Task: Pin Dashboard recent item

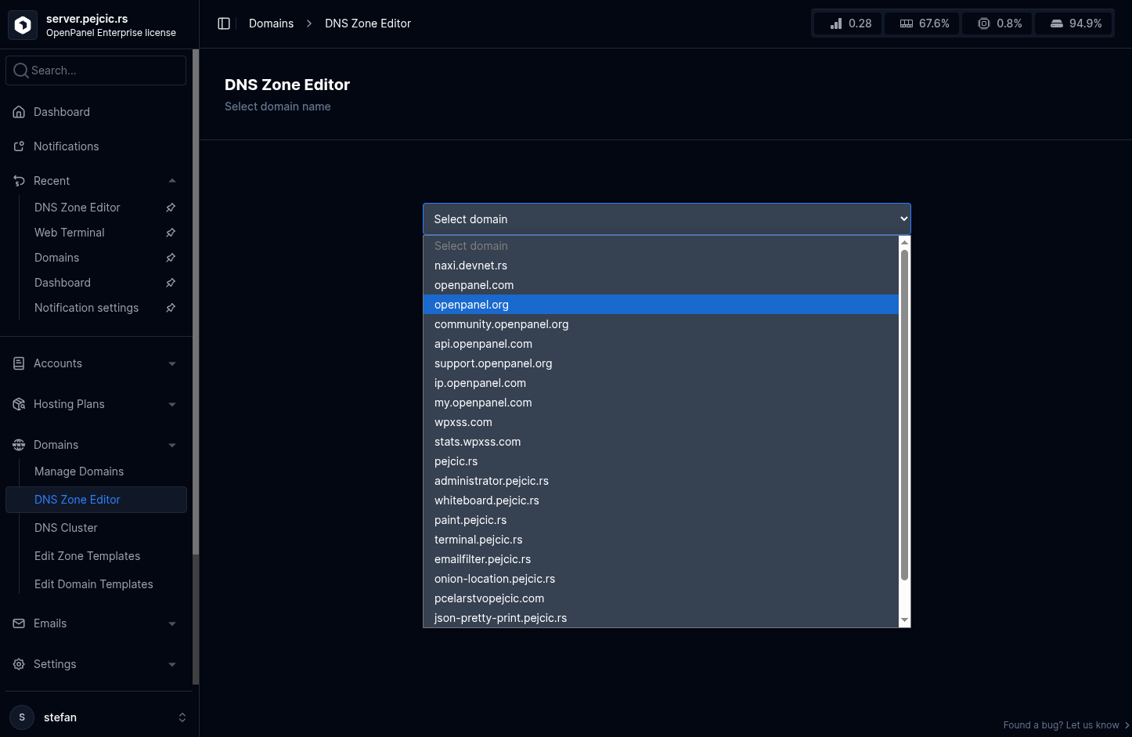Action: [x=171, y=283]
